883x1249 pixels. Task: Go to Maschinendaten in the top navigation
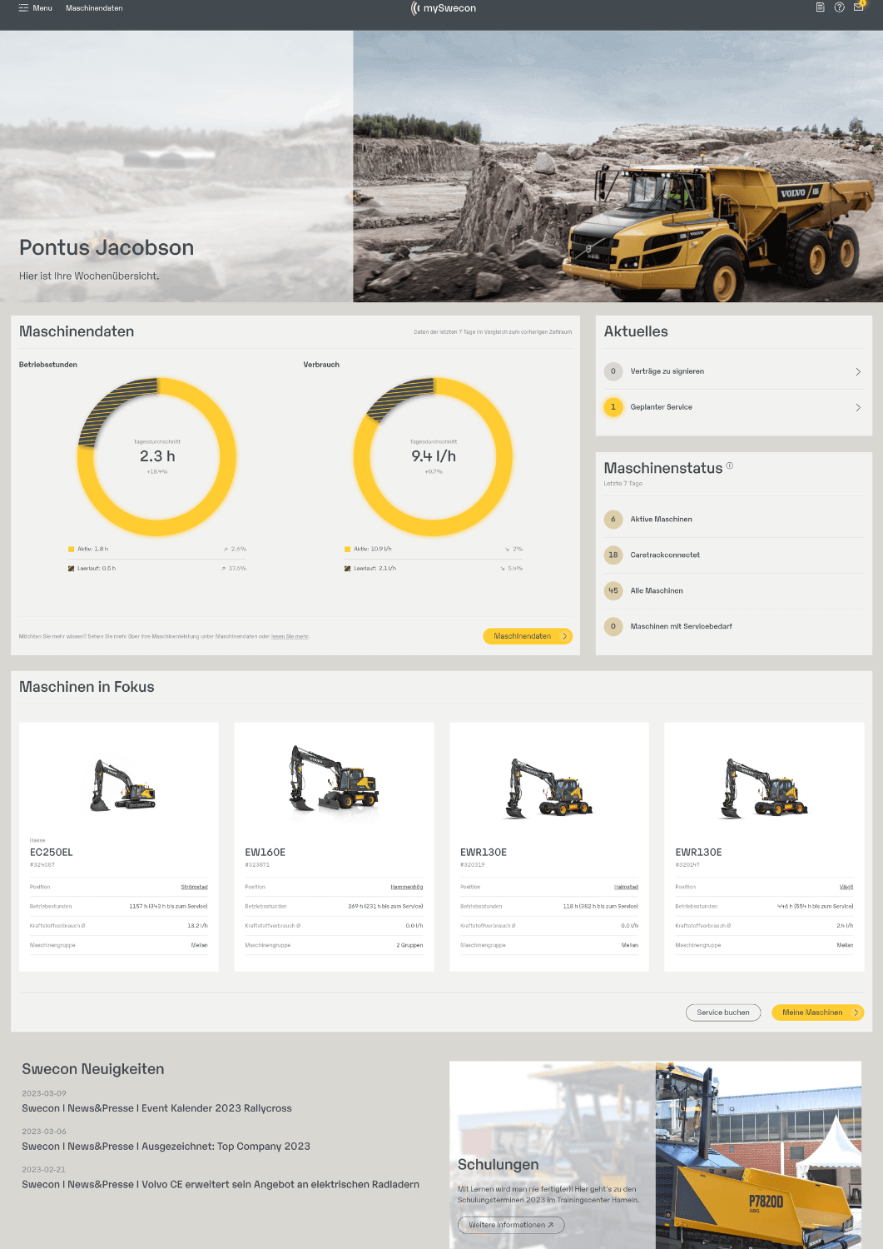point(94,8)
